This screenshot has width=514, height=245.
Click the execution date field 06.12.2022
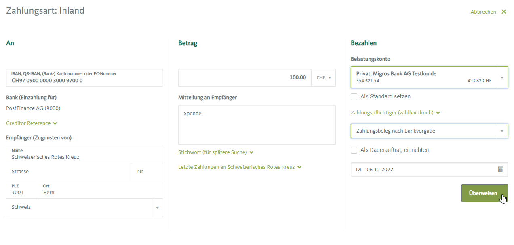tap(424, 170)
